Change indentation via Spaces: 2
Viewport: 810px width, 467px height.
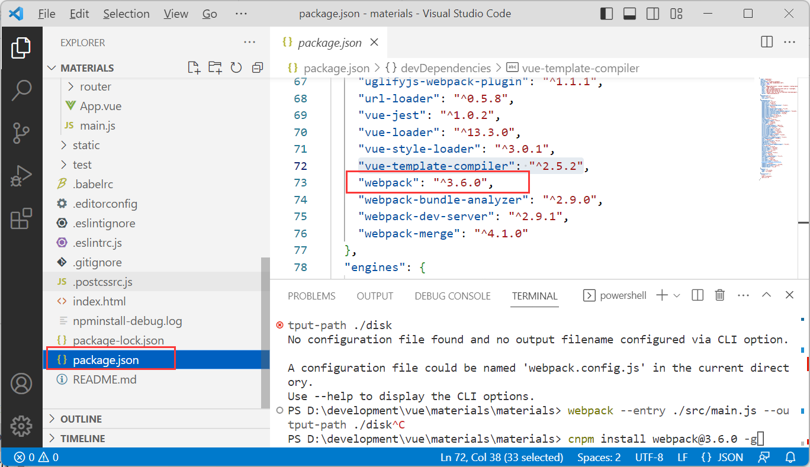tap(599, 458)
